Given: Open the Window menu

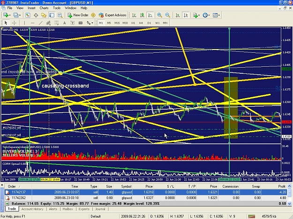Looking at the screenshot, I should pyautogui.click(x=70, y=8).
